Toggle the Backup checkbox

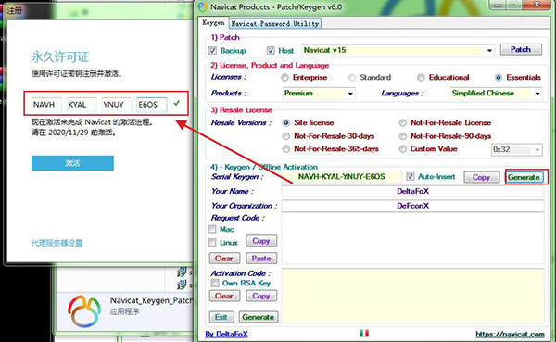[212, 50]
